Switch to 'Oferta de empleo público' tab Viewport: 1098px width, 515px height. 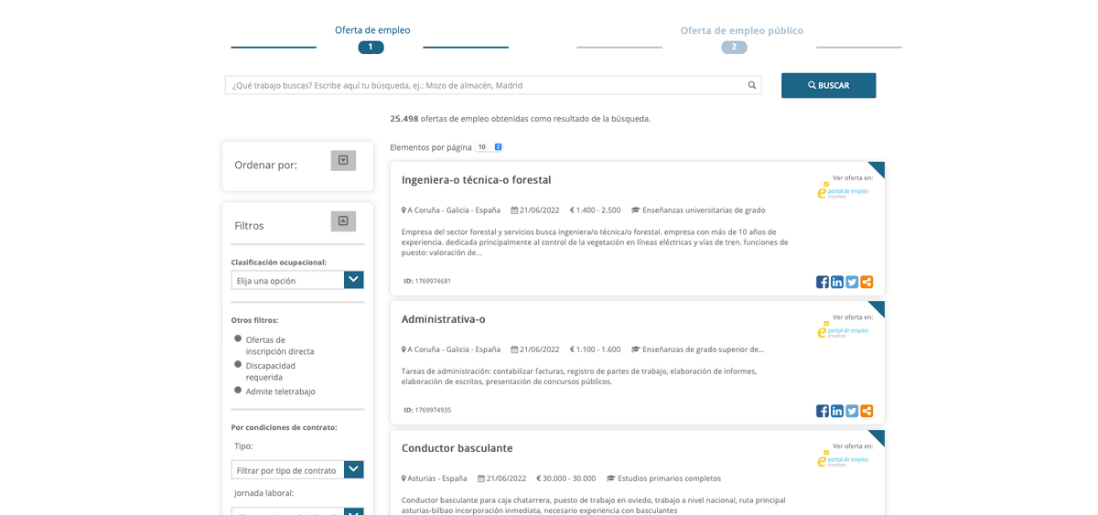tap(741, 31)
